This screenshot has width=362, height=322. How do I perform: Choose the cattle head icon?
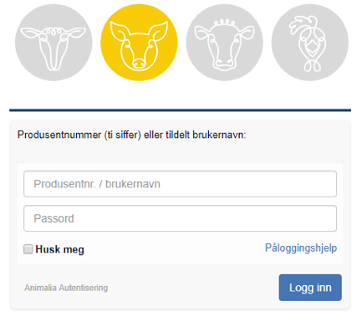pos(225,43)
